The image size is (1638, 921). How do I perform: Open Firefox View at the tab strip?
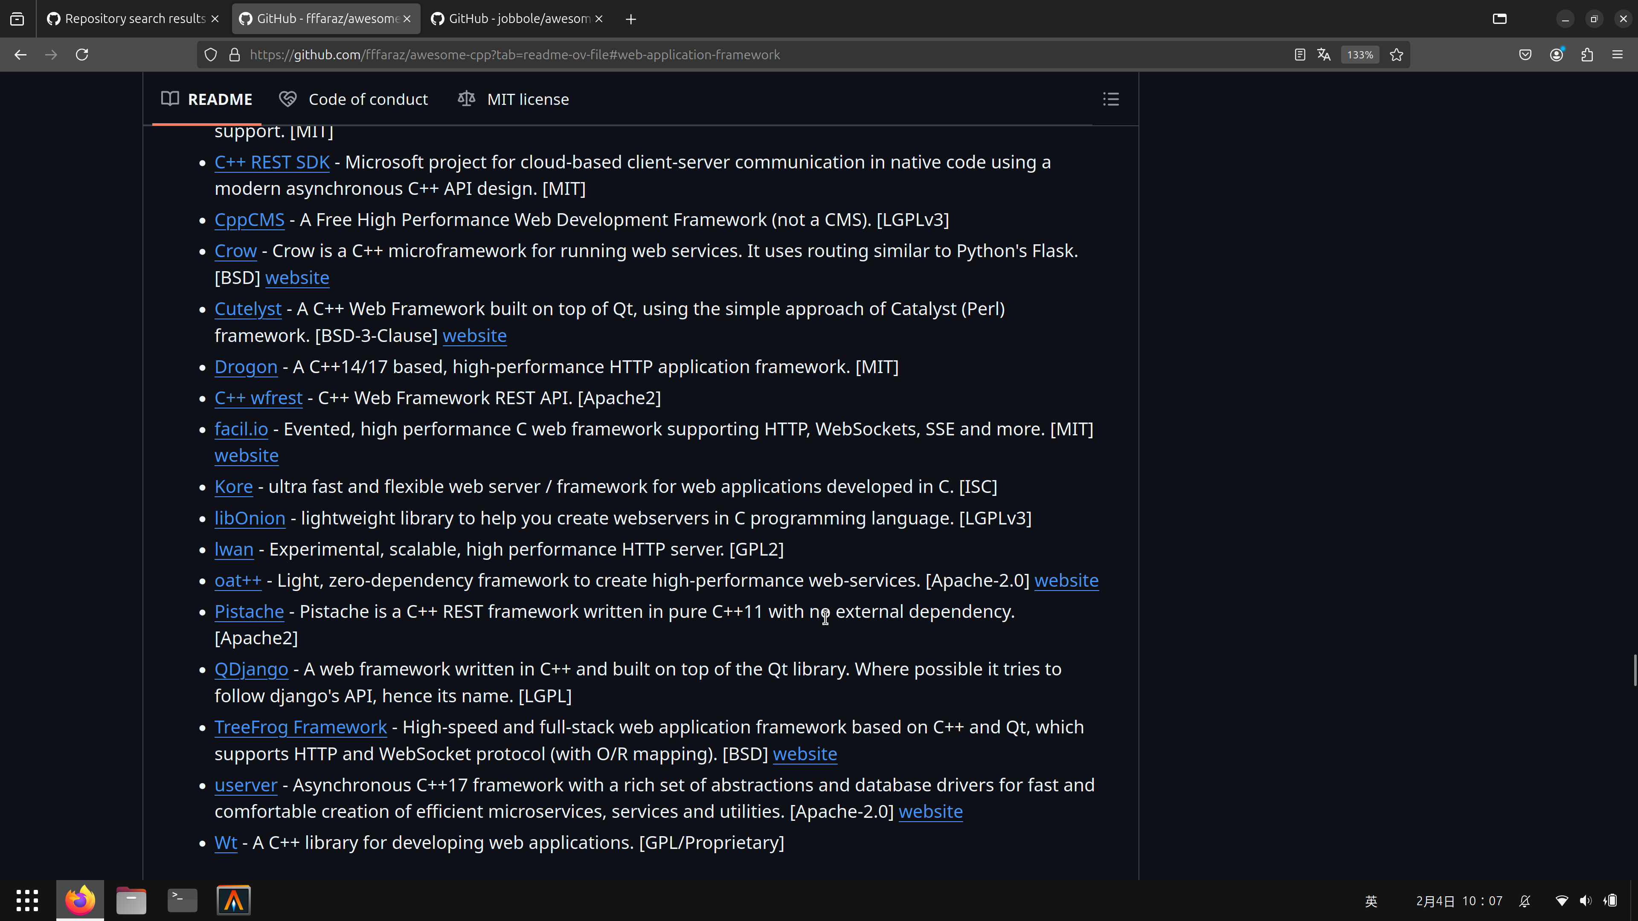coord(17,18)
